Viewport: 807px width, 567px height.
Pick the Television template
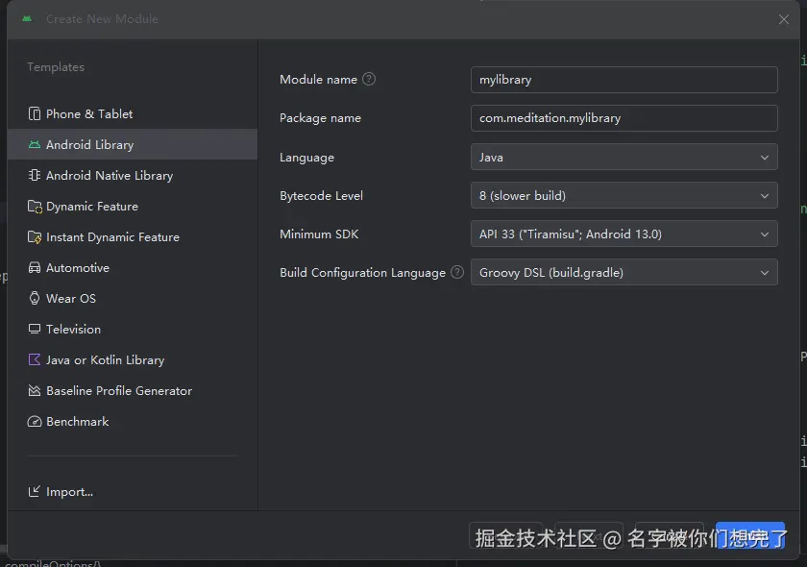(133, 329)
